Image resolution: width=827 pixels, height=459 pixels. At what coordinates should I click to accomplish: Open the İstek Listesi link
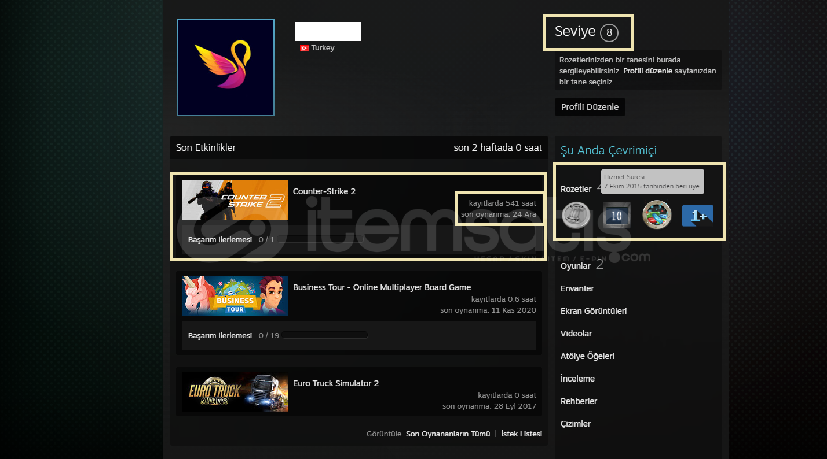pyautogui.click(x=521, y=434)
